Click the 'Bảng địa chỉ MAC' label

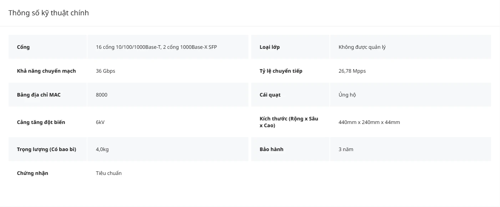click(x=39, y=95)
